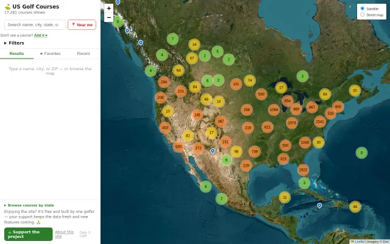This screenshot has width=390, height=244.
Task: Click the 1084 course cluster marker
Action: point(274,110)
